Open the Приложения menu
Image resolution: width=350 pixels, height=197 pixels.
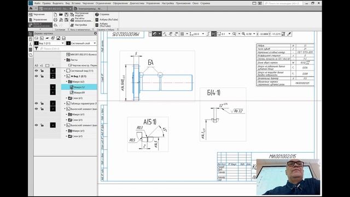[x=183, y=3]
